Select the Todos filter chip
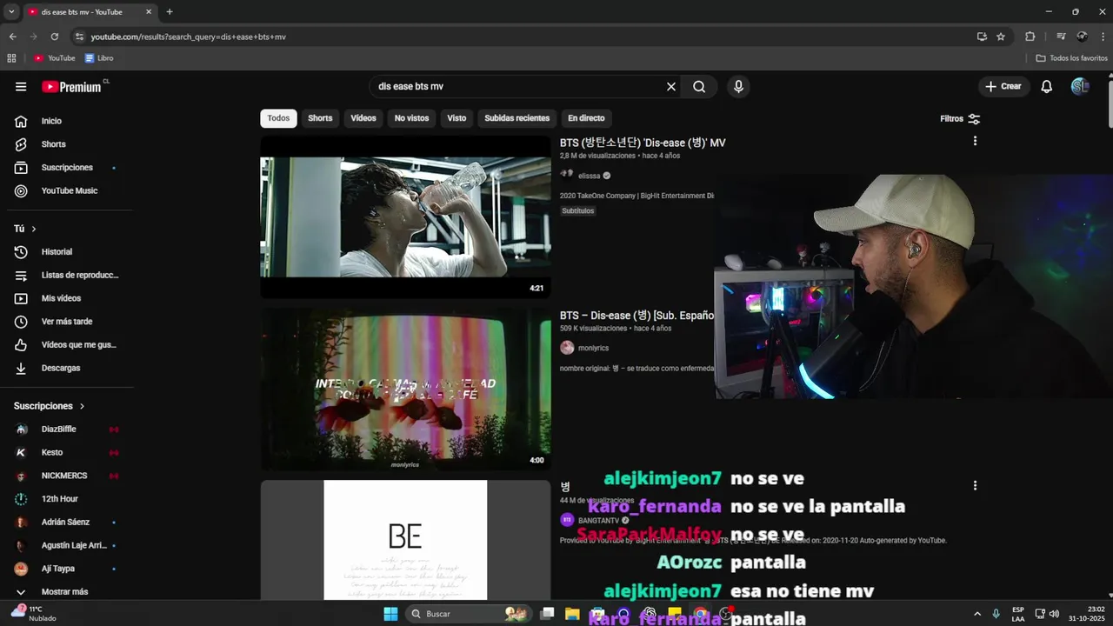This screenshot has width=1113, height=626. [x=278, y=118]
